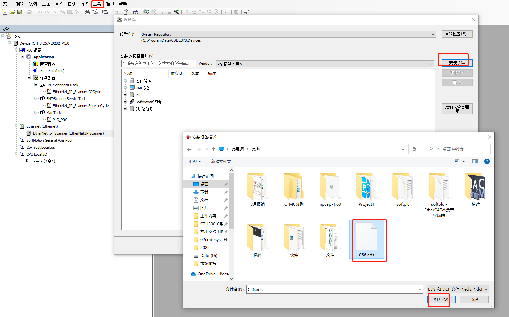Click the 取消 button

point(474,299)
